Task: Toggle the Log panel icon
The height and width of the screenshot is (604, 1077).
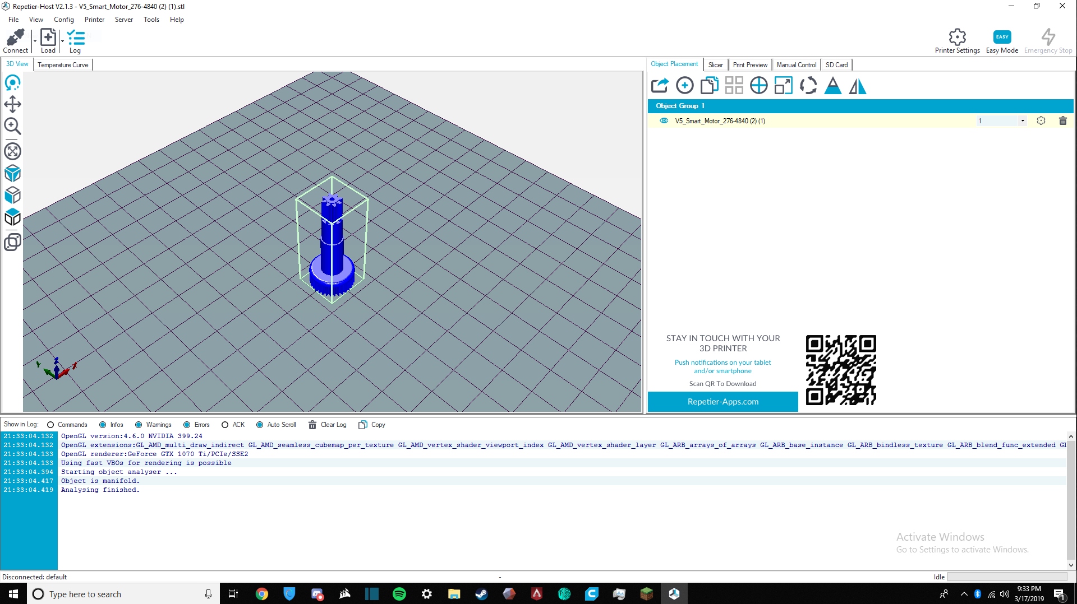Action: point(75,41)
